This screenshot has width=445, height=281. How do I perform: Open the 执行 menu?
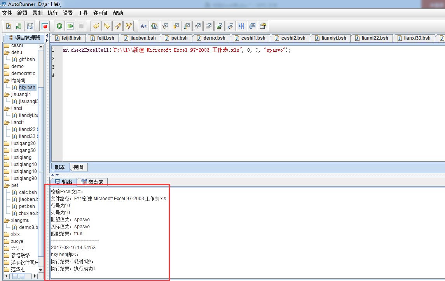(52, 13)
